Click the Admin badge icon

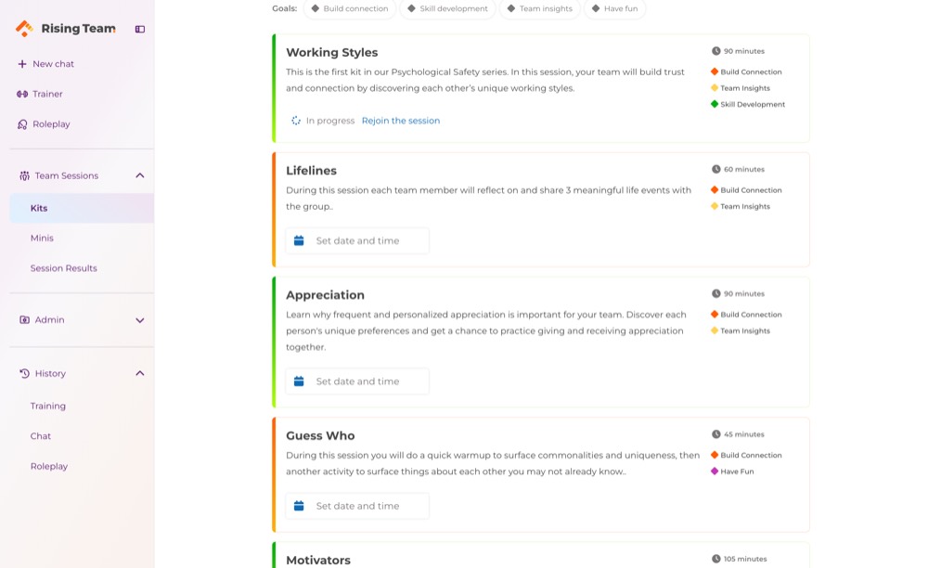(x=24, y=320)
